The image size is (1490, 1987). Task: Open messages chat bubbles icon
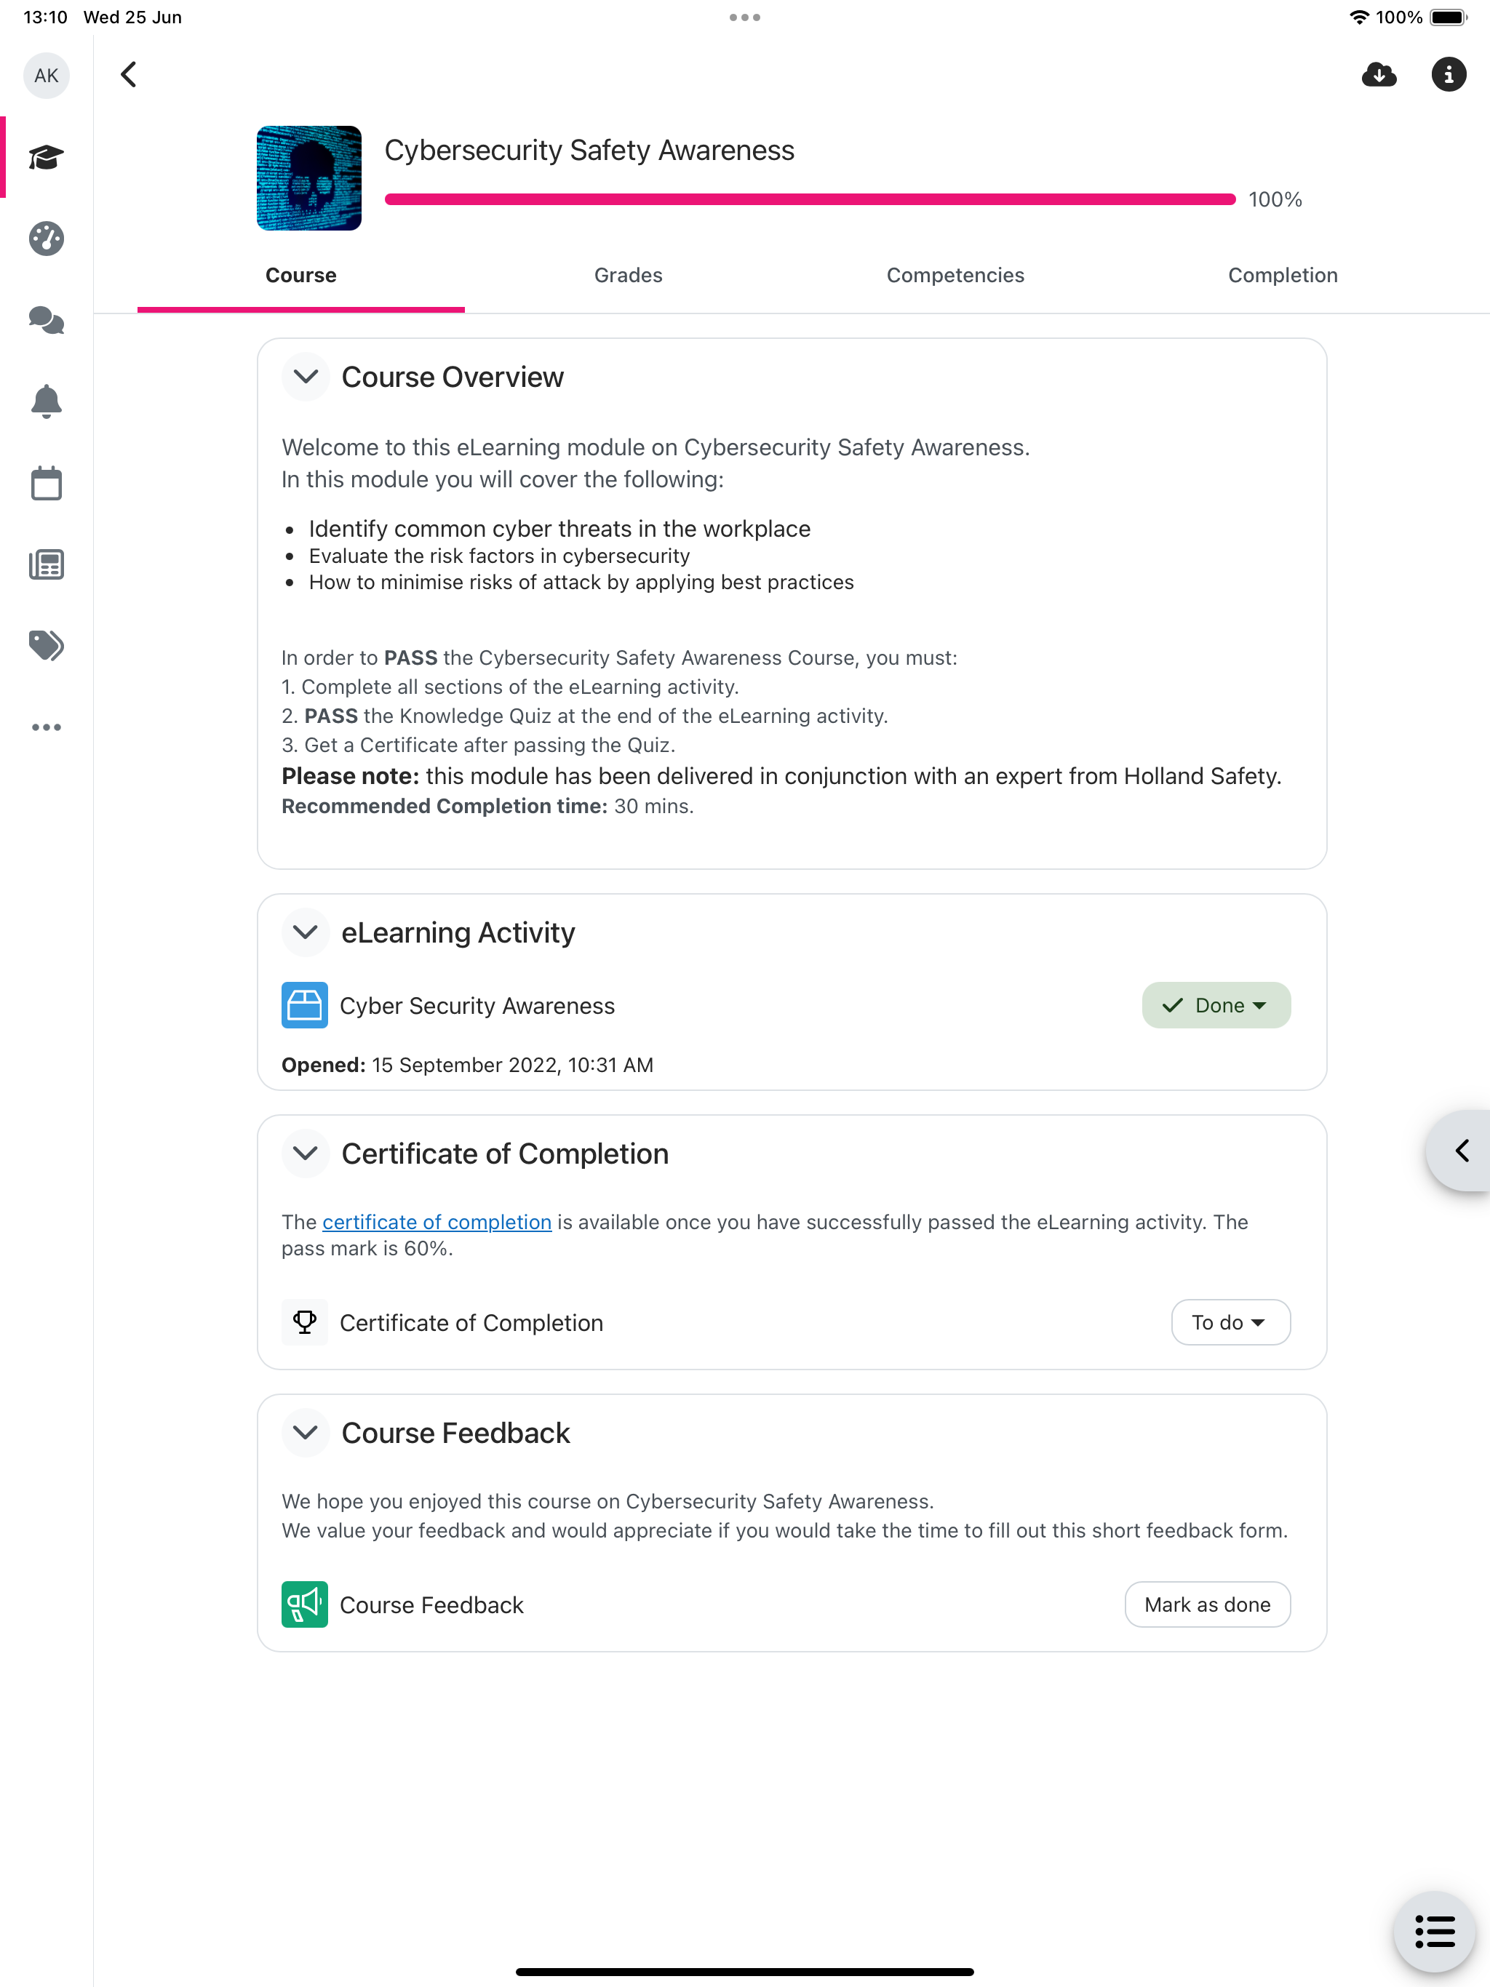tap(46, 321)
